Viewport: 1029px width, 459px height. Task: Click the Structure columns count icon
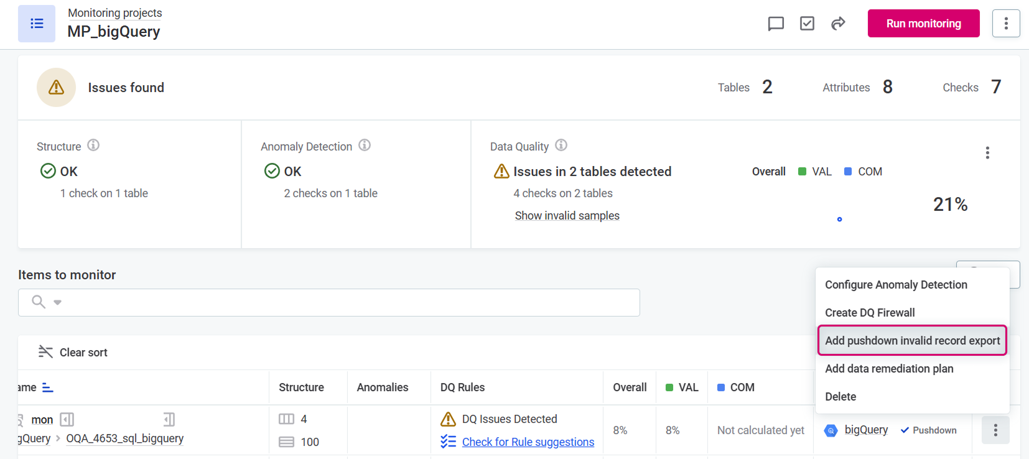(x=286, y=419)
